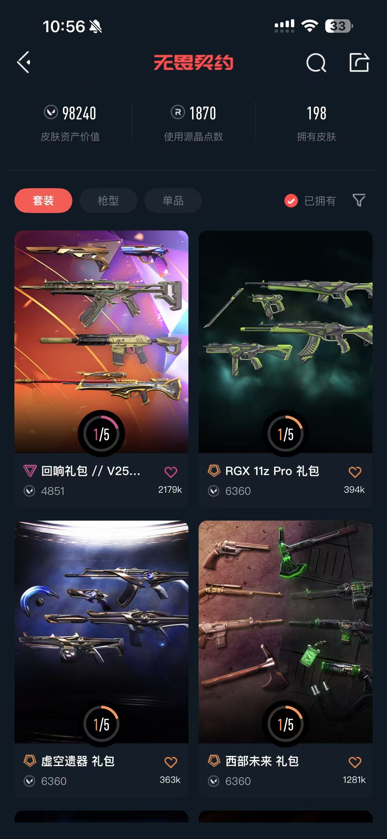
Task: Tap the Valorant points icon beside 98240
Action: (51, 112)
